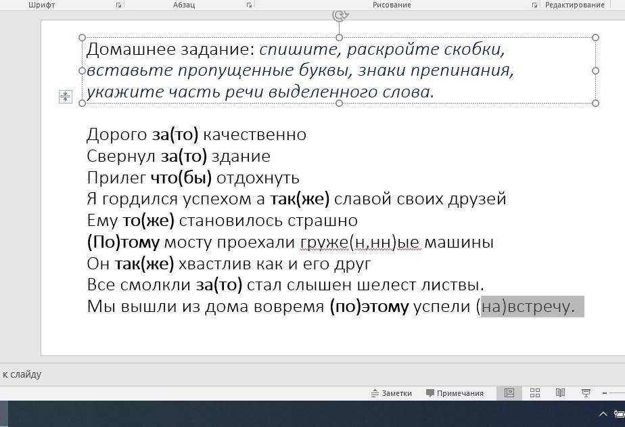Click the words 'славой своих друзей'
This screenshot has height=427, width=625.
[420, 199]
